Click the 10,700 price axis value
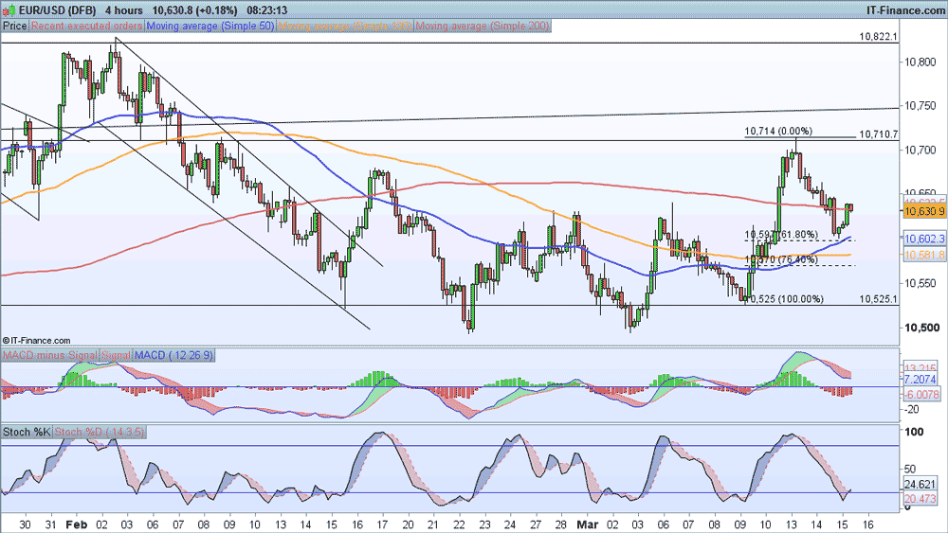The width and height of the screenshot is (948, 533). coord(920,150)
